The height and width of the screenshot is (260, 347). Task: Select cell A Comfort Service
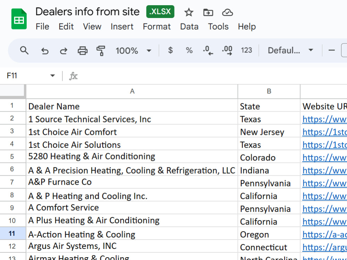click(x=132, y=208)
